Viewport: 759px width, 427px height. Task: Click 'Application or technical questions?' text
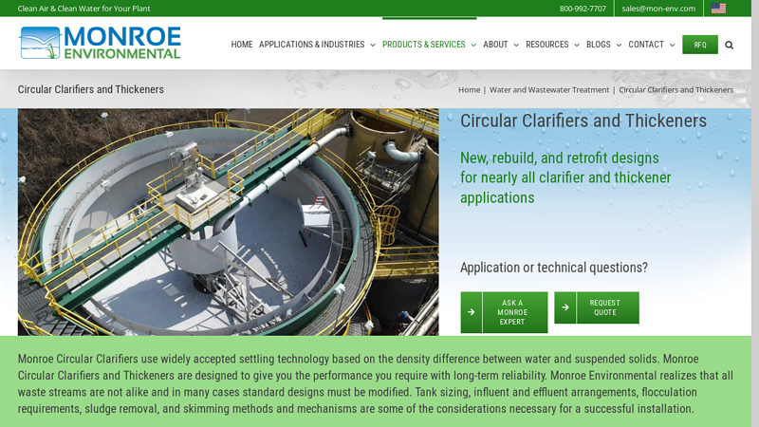tap(553, 268)
